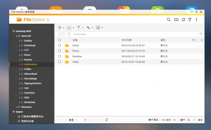
Task: Open 資源回收桶 recycle bin item
Action: tap(27, 121)
